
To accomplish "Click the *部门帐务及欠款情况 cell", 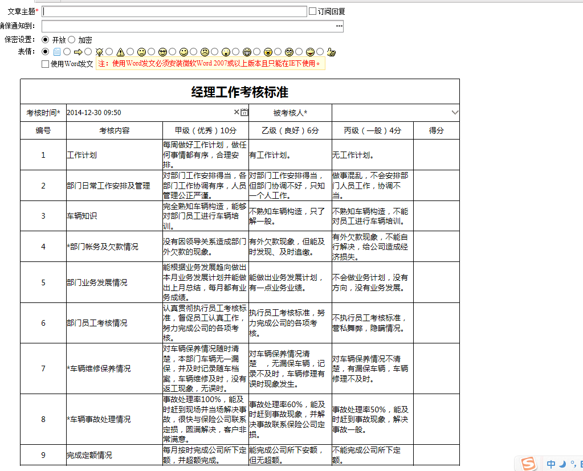I will (115, 247).
